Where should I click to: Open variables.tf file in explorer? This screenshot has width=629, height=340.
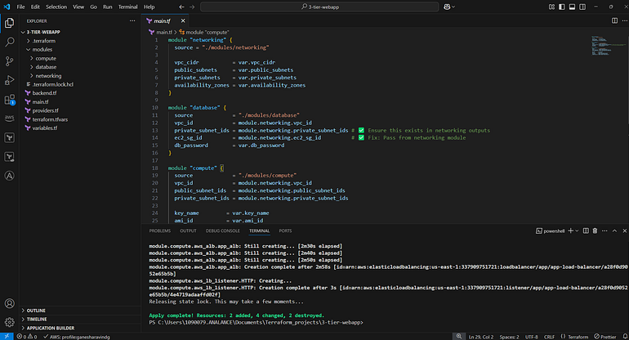(x=46, y=127)
